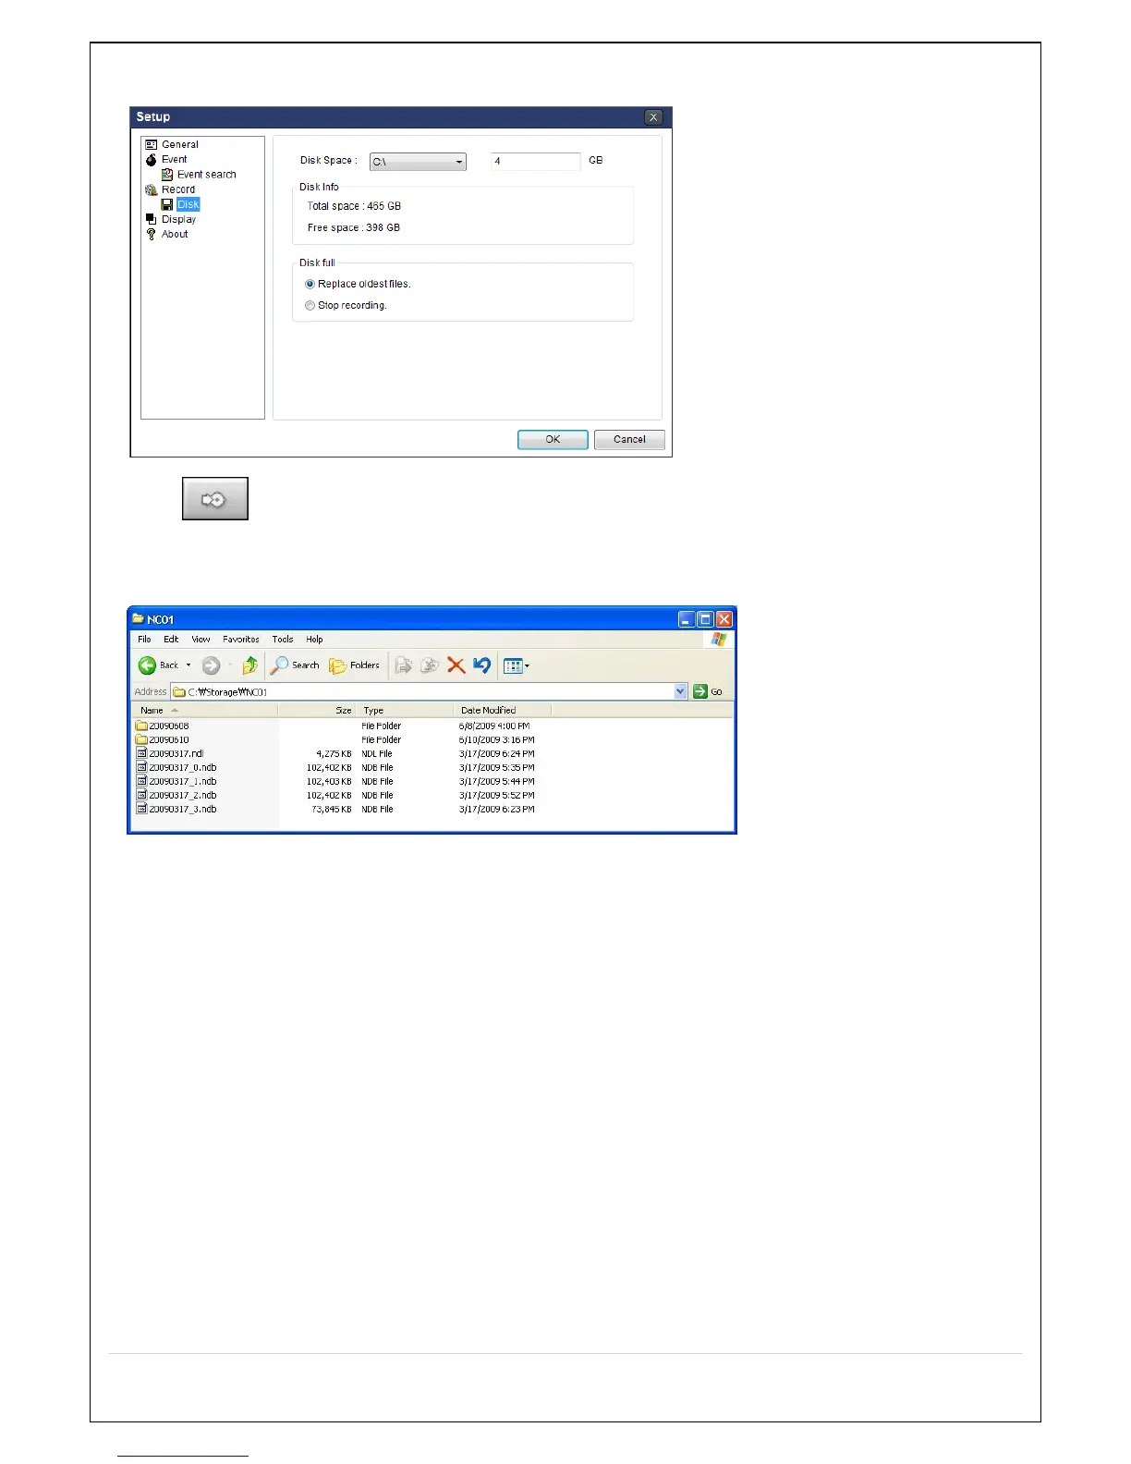Sort by Date Modified column header
Image resolution: width=1131 pixels, height=1464 pixels.
[503, 710]
